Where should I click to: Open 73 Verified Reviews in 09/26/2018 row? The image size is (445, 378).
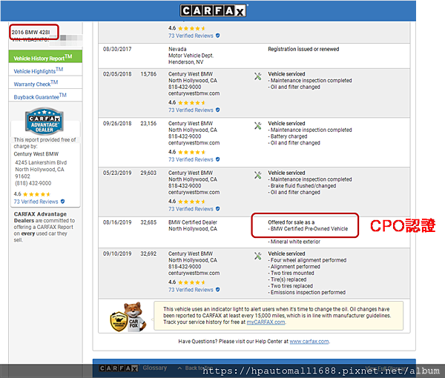191,159
